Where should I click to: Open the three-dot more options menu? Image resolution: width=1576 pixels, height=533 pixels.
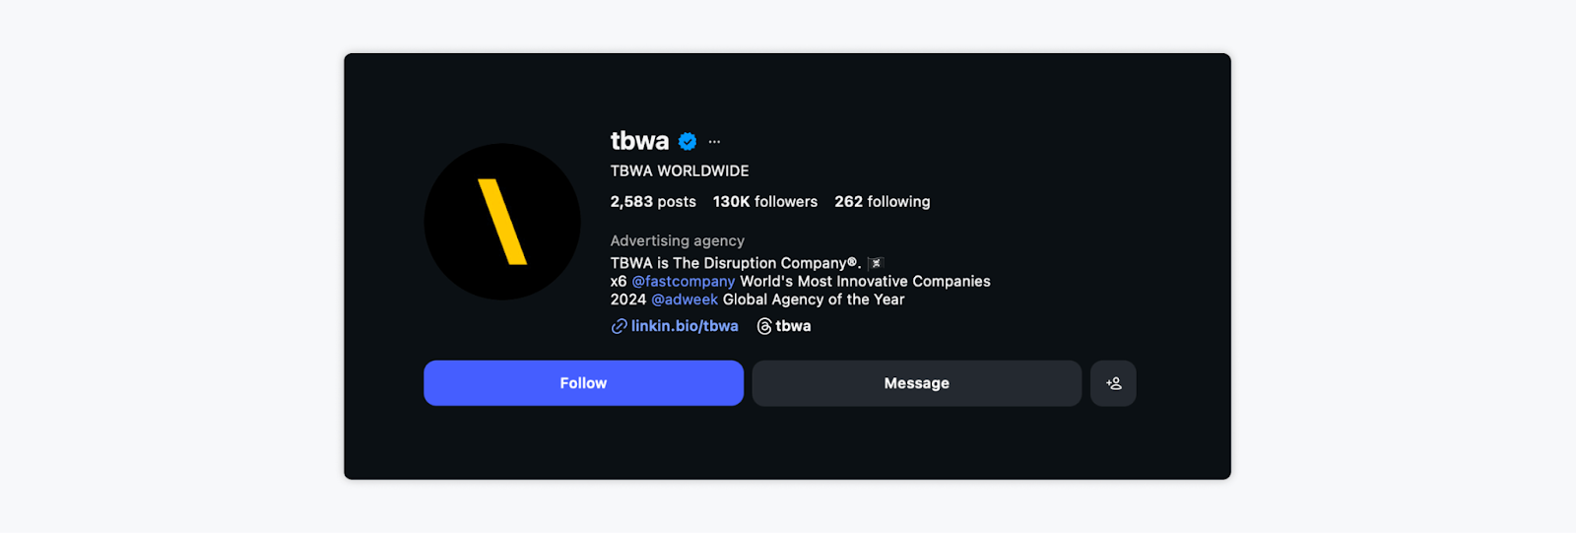(714, 142)
